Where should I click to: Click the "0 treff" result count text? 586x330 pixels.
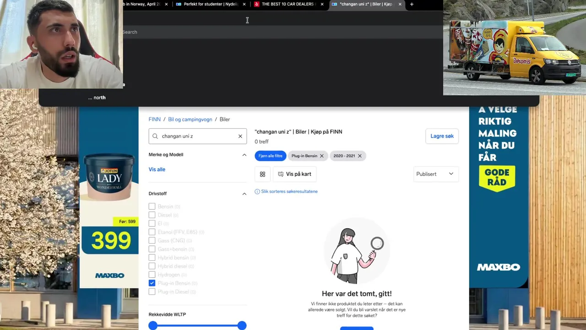click(x=262, y=142)
